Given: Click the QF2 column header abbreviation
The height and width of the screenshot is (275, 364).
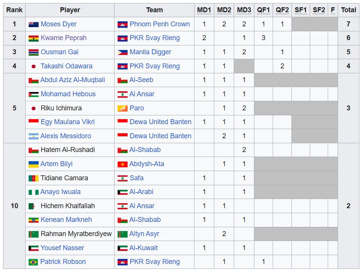Looking at the screenshot, I should [282, 10].
